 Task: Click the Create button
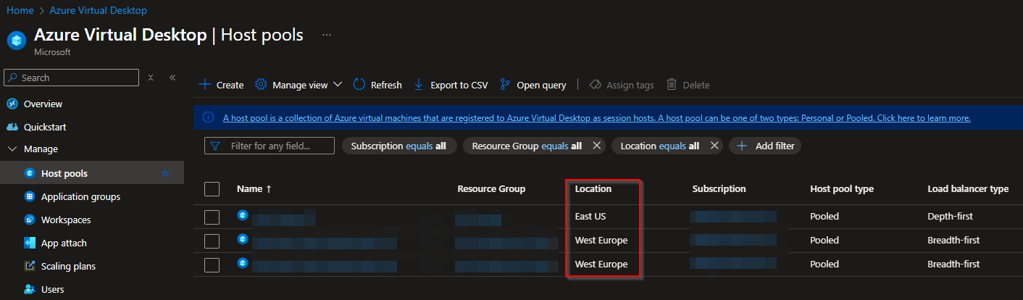click(221, 85)
